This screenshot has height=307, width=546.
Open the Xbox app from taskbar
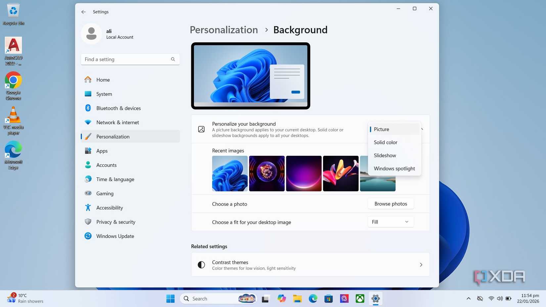[x=360, y=298]
